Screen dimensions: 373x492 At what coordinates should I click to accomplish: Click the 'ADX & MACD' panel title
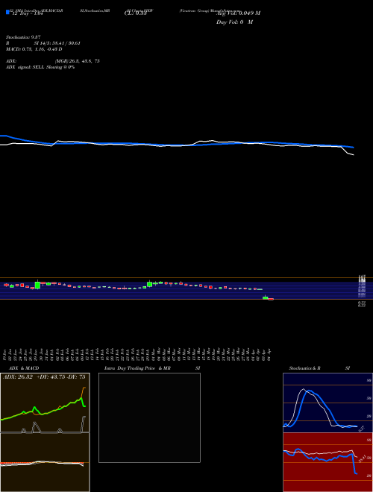click(24, 368)
